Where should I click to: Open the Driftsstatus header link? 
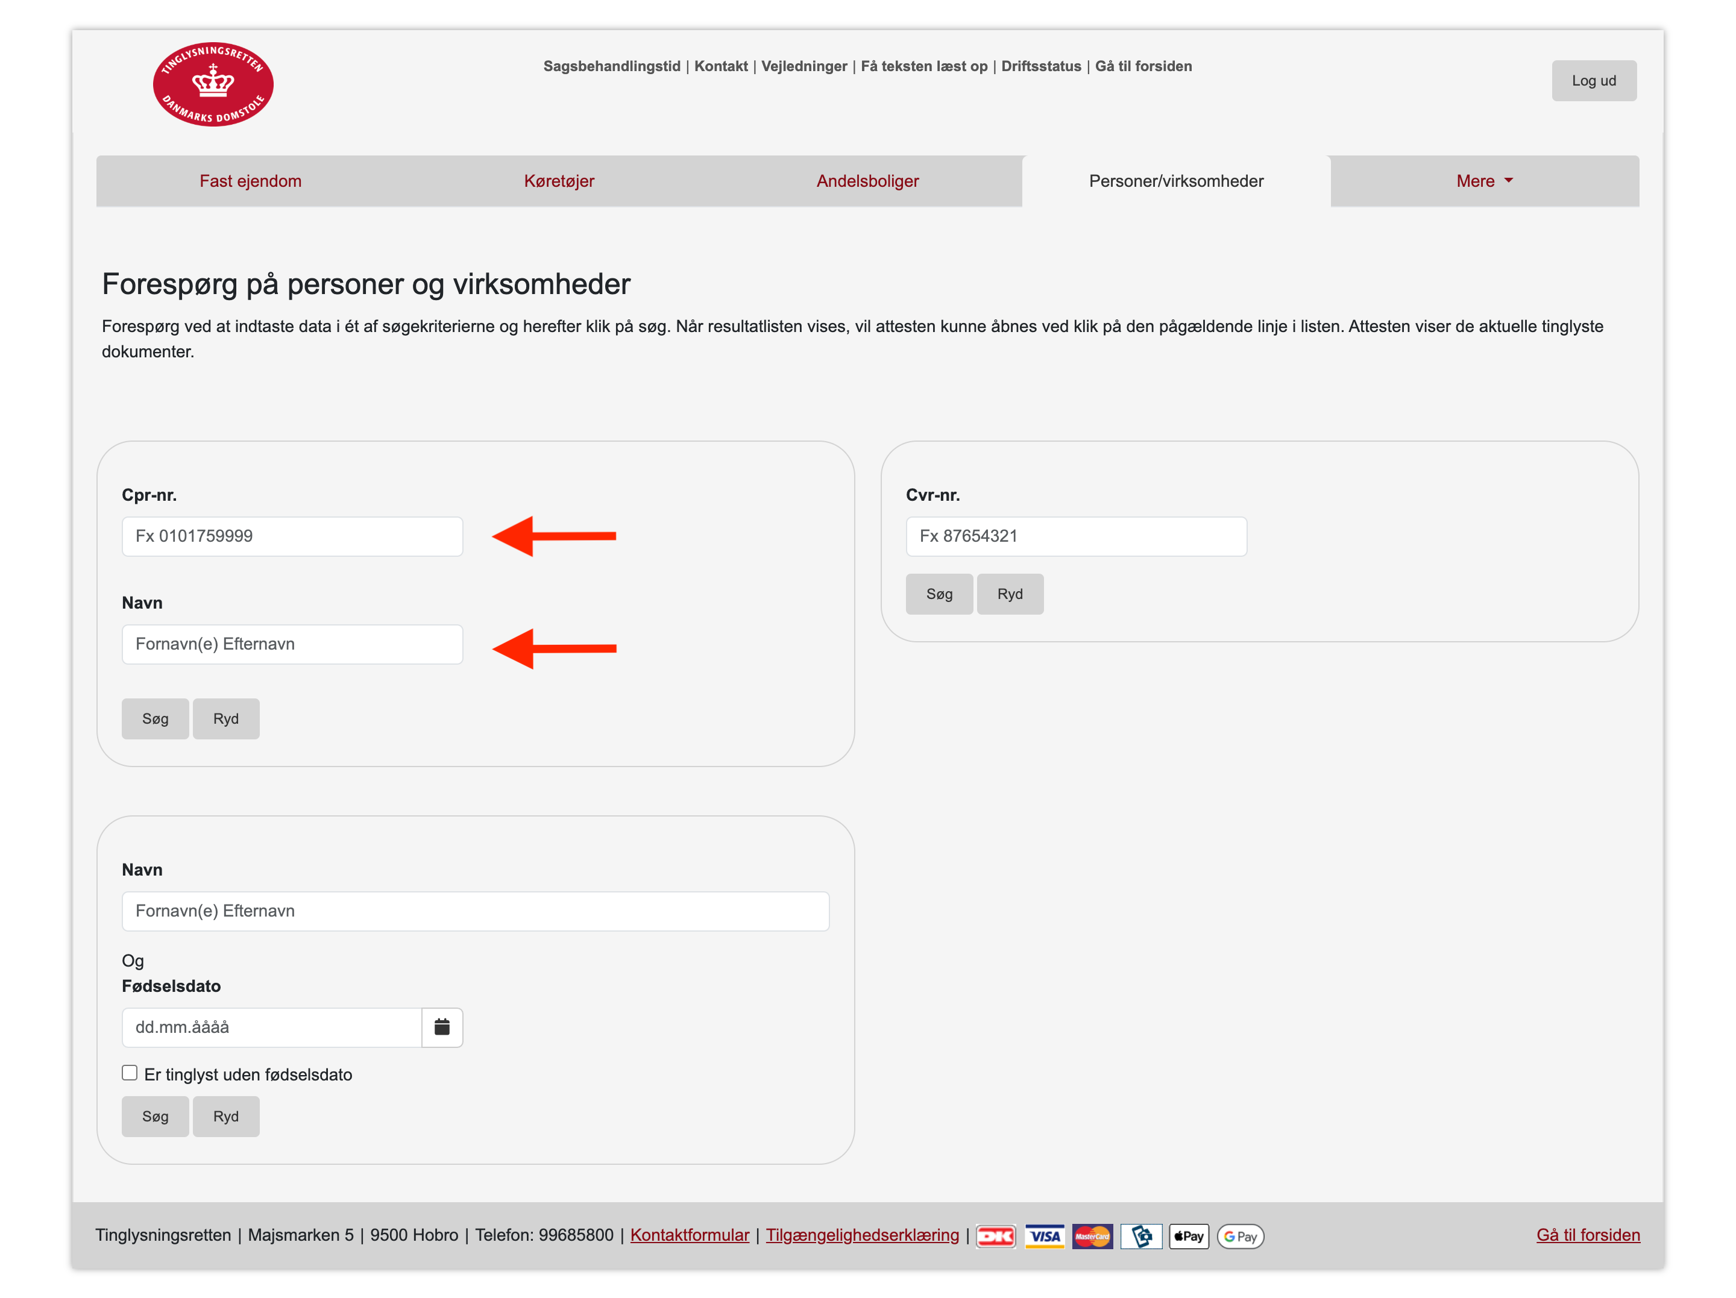point(1040,66)
